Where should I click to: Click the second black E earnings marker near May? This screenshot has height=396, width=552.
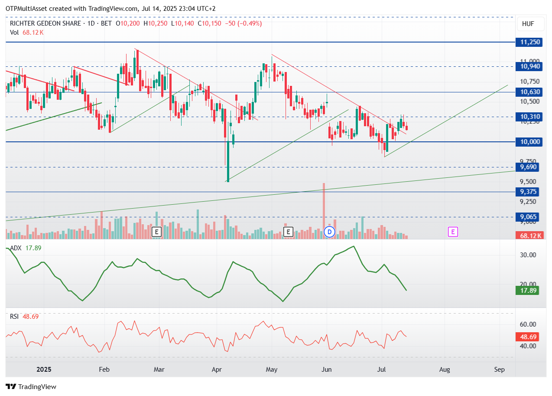point(288,232)
